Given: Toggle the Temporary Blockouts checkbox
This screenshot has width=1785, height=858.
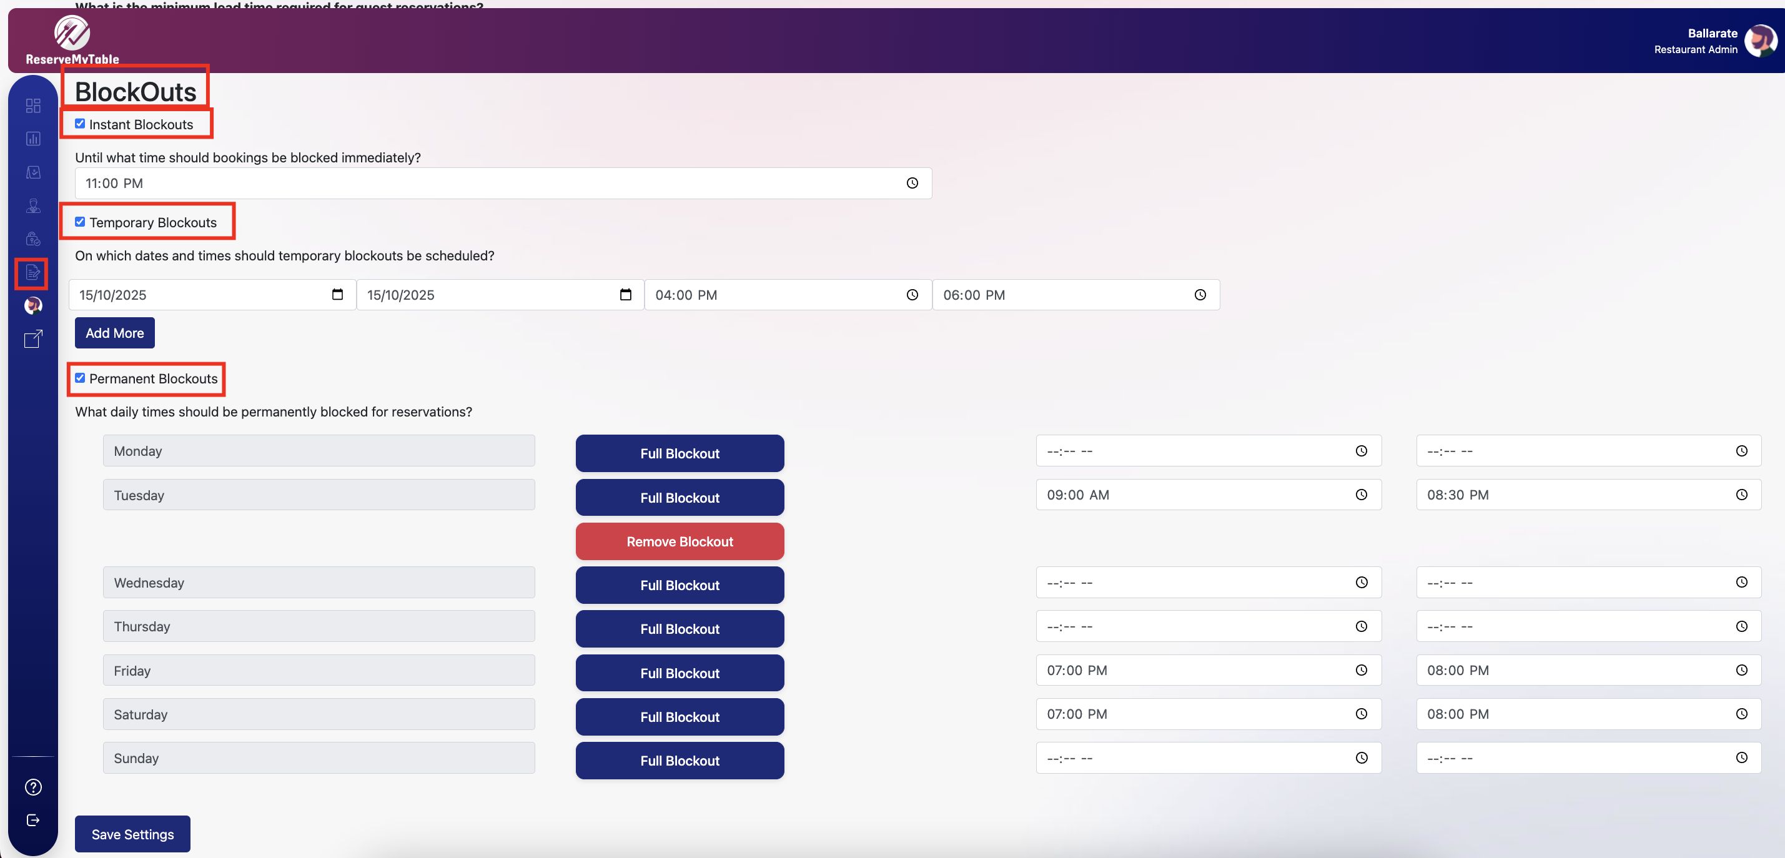Looking at the screenshot, I should coord(80,222).
